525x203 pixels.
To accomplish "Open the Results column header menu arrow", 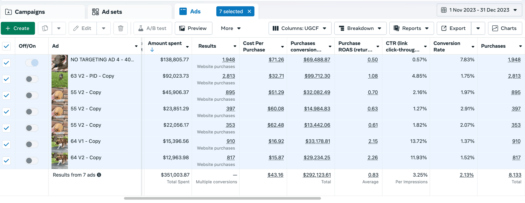I will click(235, 46).
